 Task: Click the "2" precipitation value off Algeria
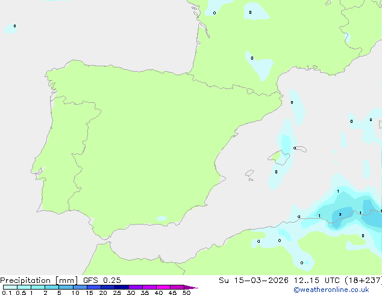pos(340,214)
